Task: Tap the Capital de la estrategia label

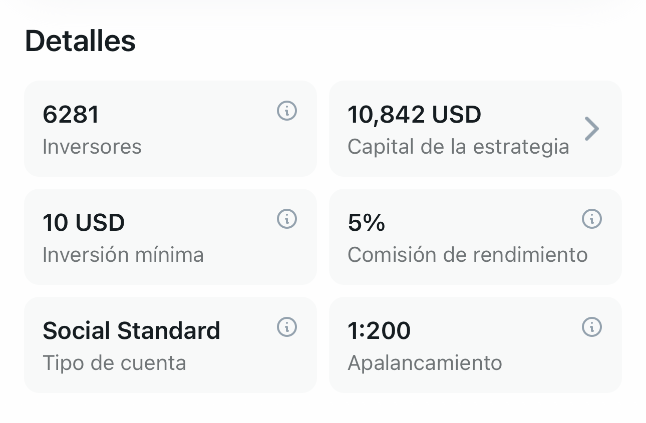Action: pos(458,147)
